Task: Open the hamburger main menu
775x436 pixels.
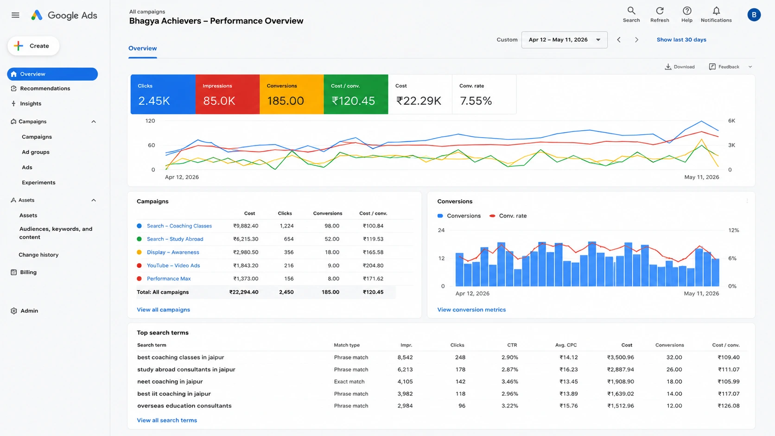Action: point(15,15)
